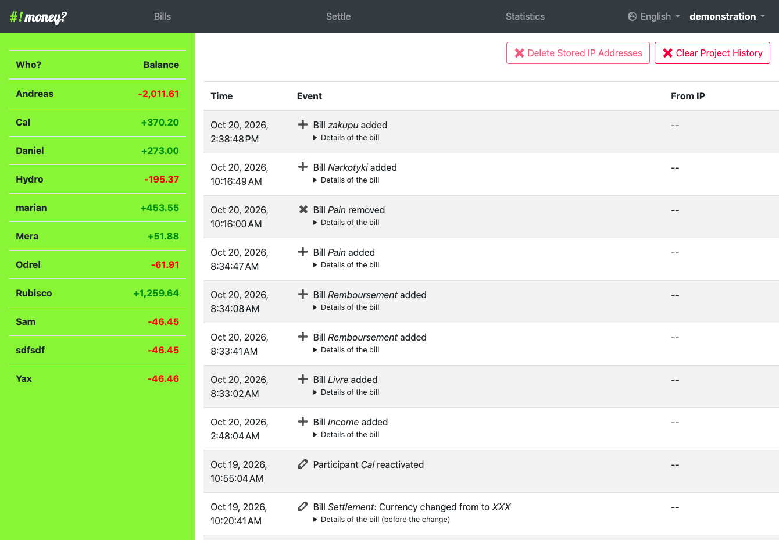Click the #! money? logo
Image resolution: width=779 pixels, height=540 pixels.
pyautogui.click(x=38, y=17)
